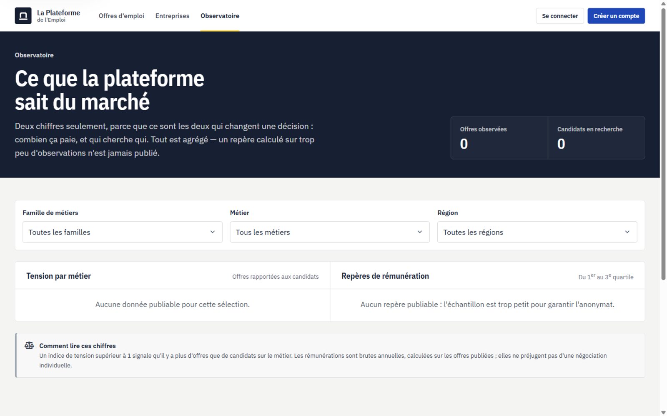Open the Entreprises navigation item
Image resolution: width=667 pixels, height=416 pixels.
pyautogui.click(x=172, y=16)
